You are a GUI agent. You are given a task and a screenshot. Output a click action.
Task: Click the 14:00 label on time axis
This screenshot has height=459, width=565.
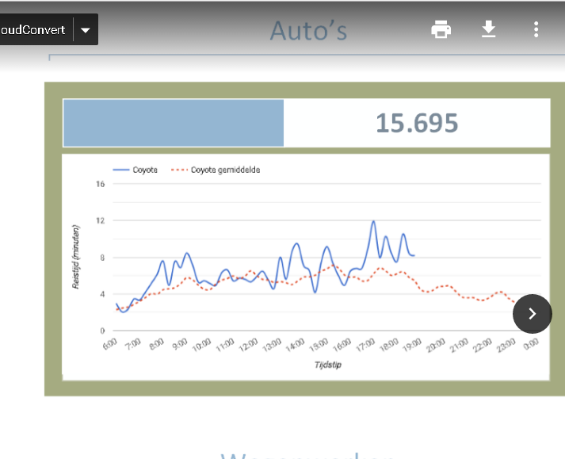coord(295,346)
